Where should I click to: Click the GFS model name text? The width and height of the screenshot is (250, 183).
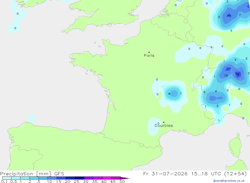[59, 174]
